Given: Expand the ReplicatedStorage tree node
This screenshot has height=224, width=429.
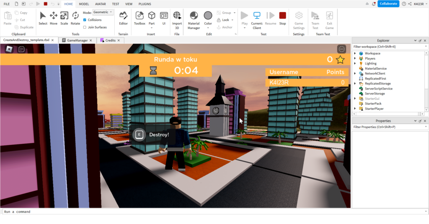Looking at the screenshot, I should [x=355, y=83].
